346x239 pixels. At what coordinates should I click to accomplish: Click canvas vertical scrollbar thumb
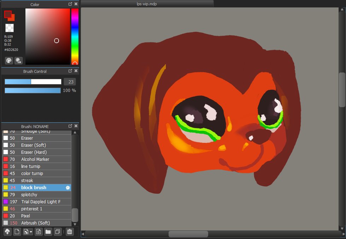click(342, 89)
